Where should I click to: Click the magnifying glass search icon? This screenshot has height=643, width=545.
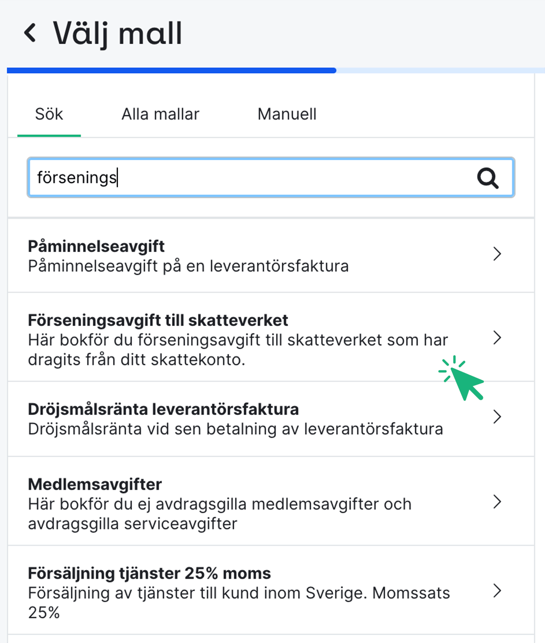pyautogui.click(x=488, y=178)
